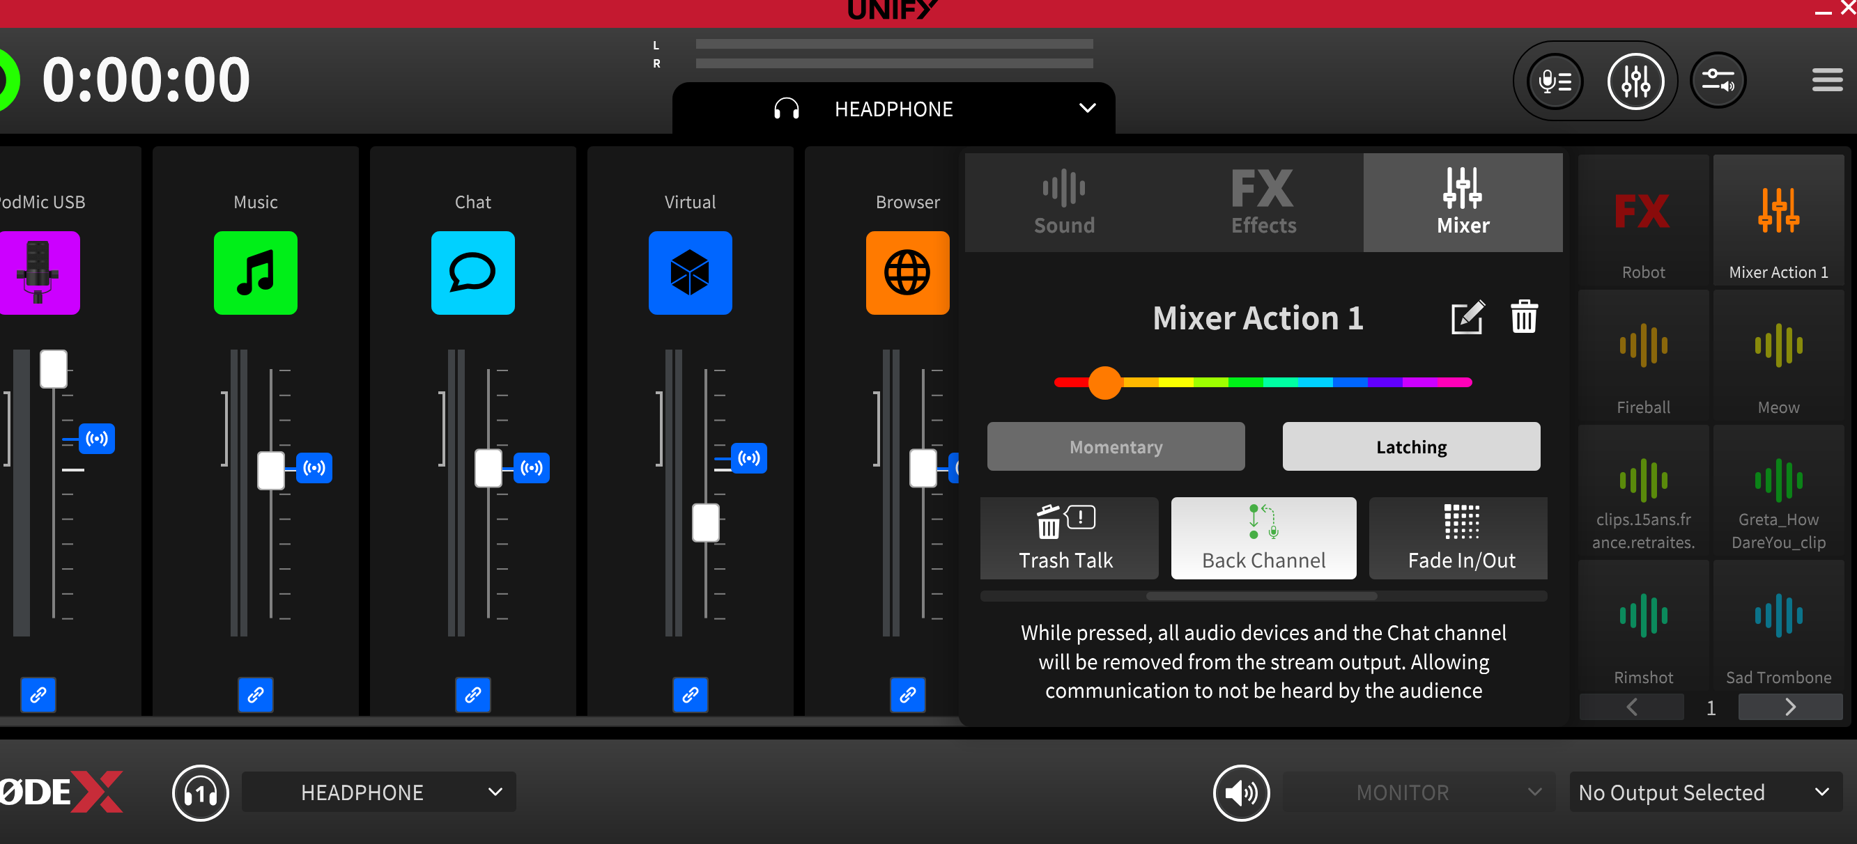1857x844 pixels.
Task: Switch to the Mixer tab
Action: pos(1463,203)
